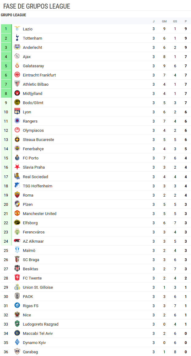Image resolution: width=191 pixels, height=356 pixels.
Task: Click the P points column header
Action: click(186, 21)
